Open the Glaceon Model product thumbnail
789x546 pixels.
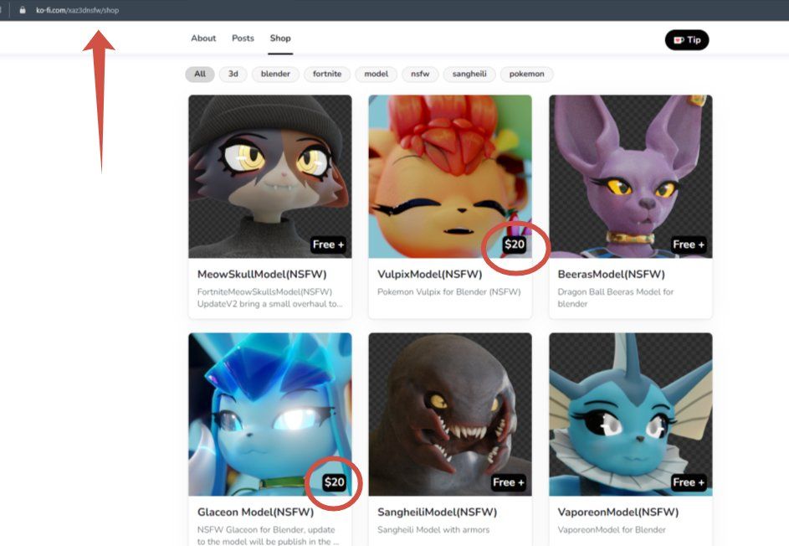click(270, 414)
